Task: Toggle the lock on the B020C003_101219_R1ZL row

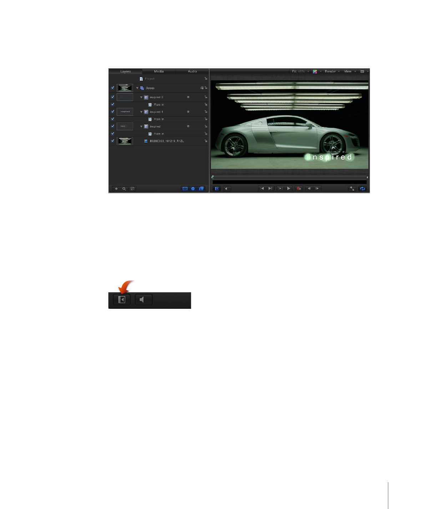Action: [206, 141]
